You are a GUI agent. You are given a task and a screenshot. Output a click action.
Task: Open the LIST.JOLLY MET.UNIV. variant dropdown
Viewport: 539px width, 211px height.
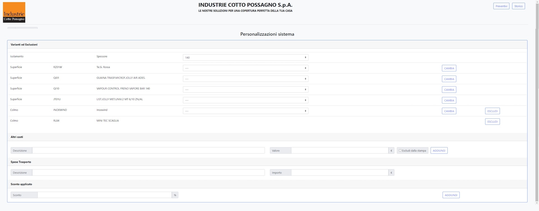(245, 100)
